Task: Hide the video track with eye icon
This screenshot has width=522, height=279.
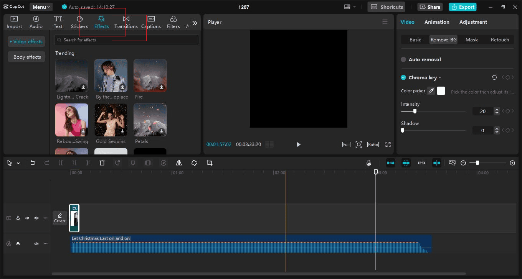Action: [27, 218]
